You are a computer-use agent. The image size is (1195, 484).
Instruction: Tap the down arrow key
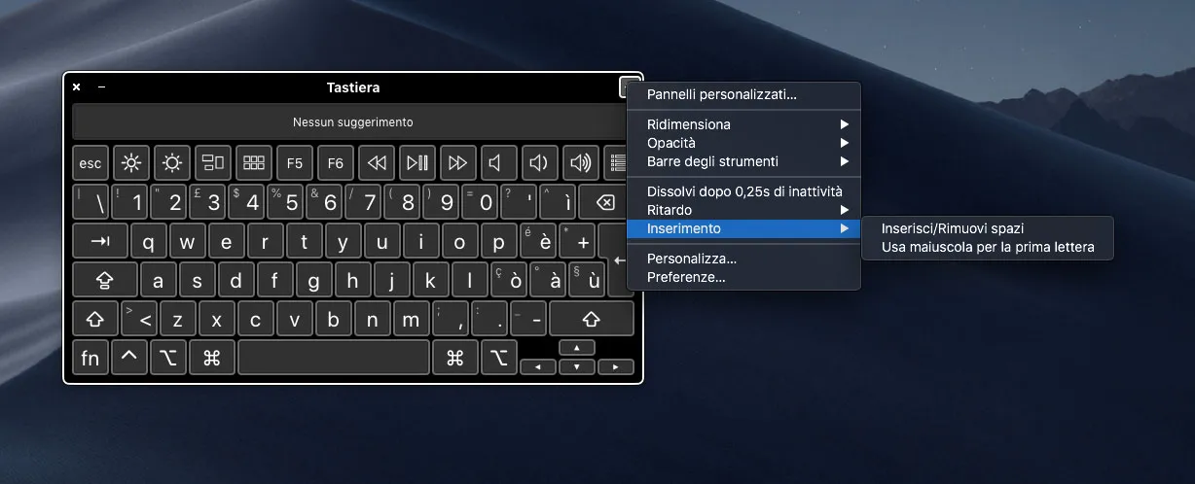point(577,367)
